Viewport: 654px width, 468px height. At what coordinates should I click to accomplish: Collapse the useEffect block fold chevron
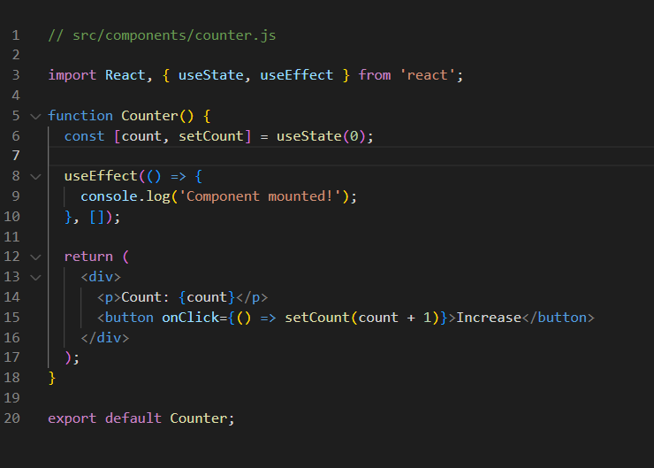click(x=36, y=177)
